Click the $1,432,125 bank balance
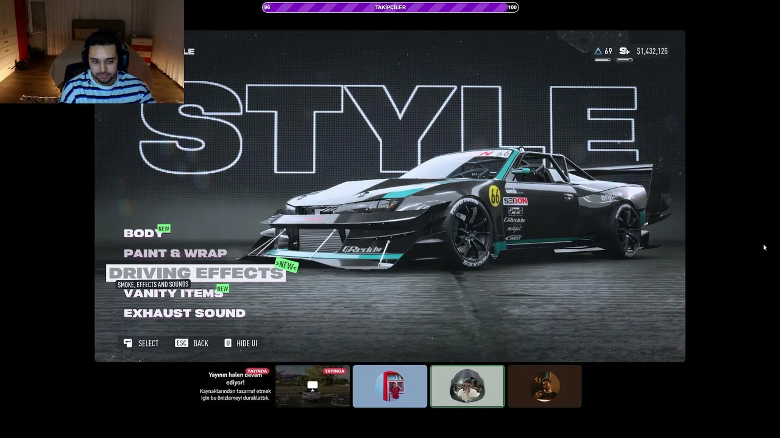This screenshot has height=438, width=780. [652, 51]
